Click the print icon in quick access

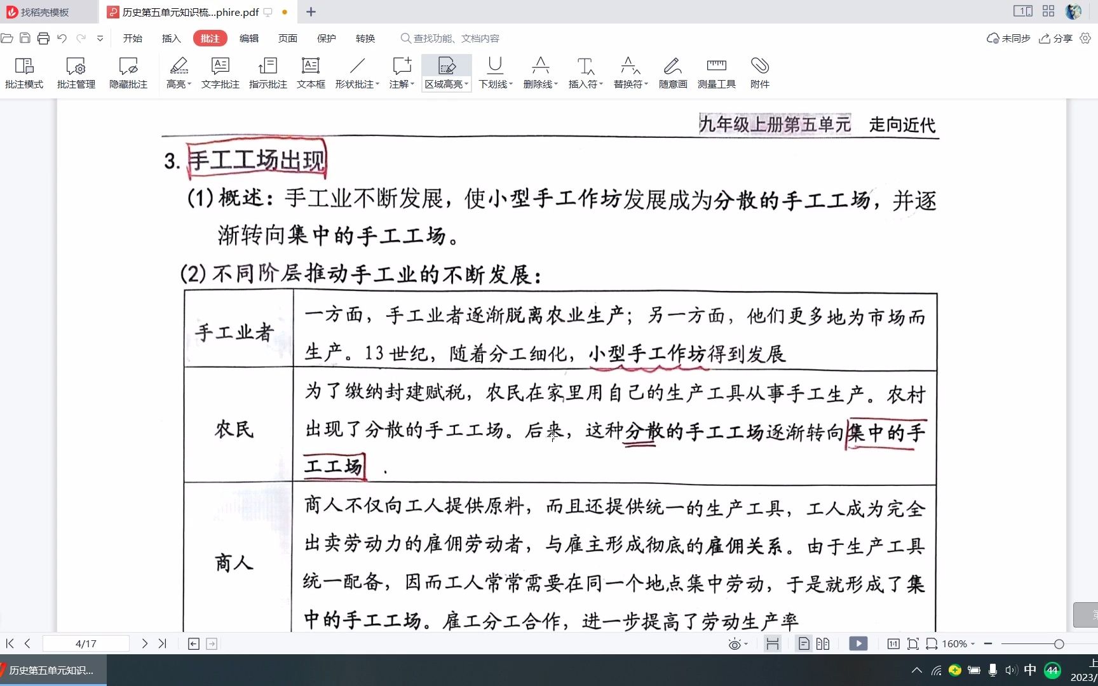point(43,38)
